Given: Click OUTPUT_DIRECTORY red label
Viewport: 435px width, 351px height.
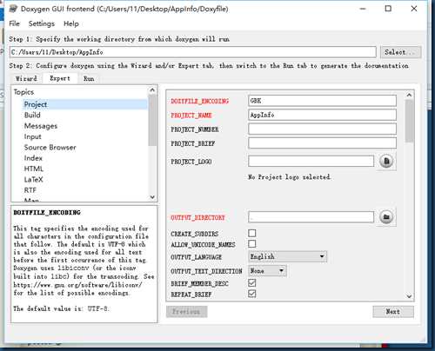Looking at the screenshot, I should click(x=197, y=217).
